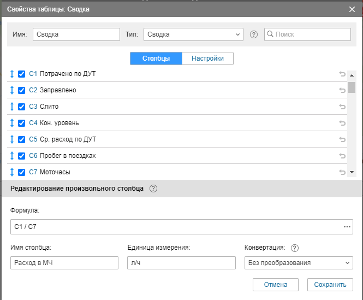Viewport: 363px width, 300px height.
Task: Expand the Конвертация dropdown list
Action: tap(299, 263)
